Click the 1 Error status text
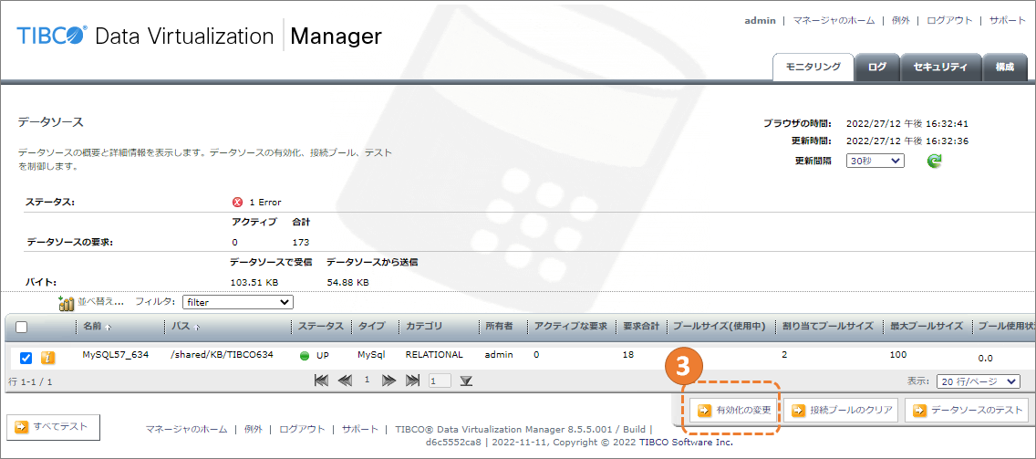Viewport: 1036px width, 459px height. 265,203
